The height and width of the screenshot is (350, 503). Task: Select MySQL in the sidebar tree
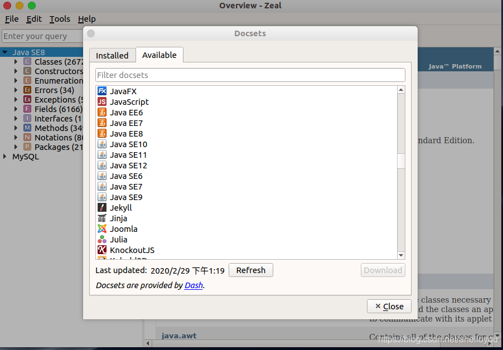click(x=26, y=157)
